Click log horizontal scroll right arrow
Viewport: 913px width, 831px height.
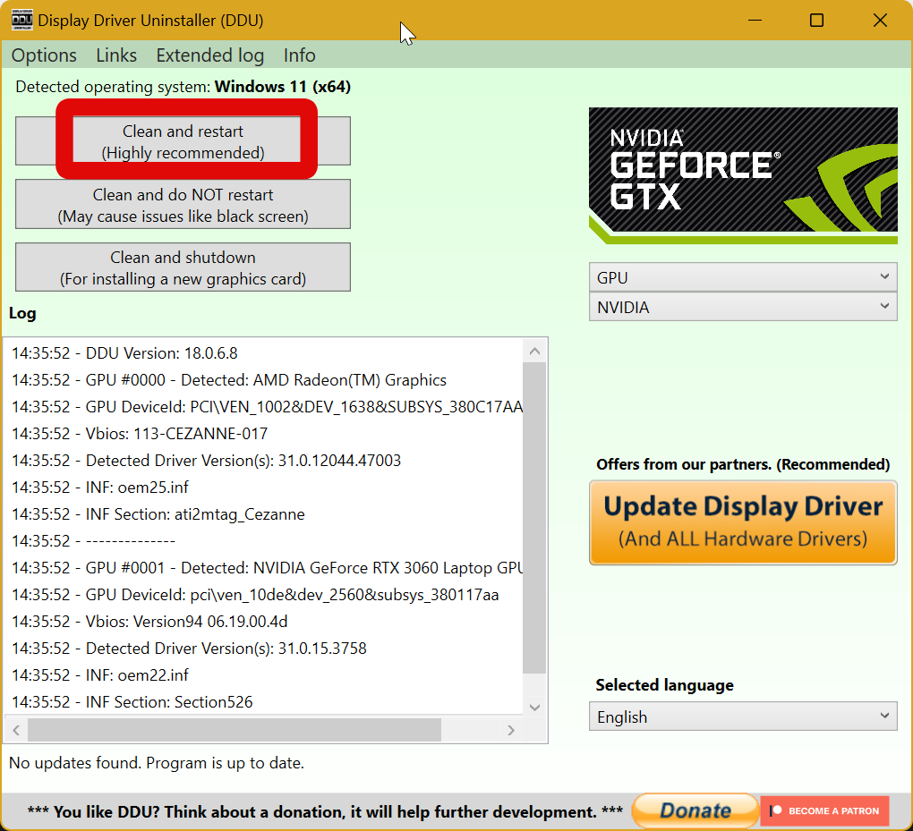[x=511, y=730]
